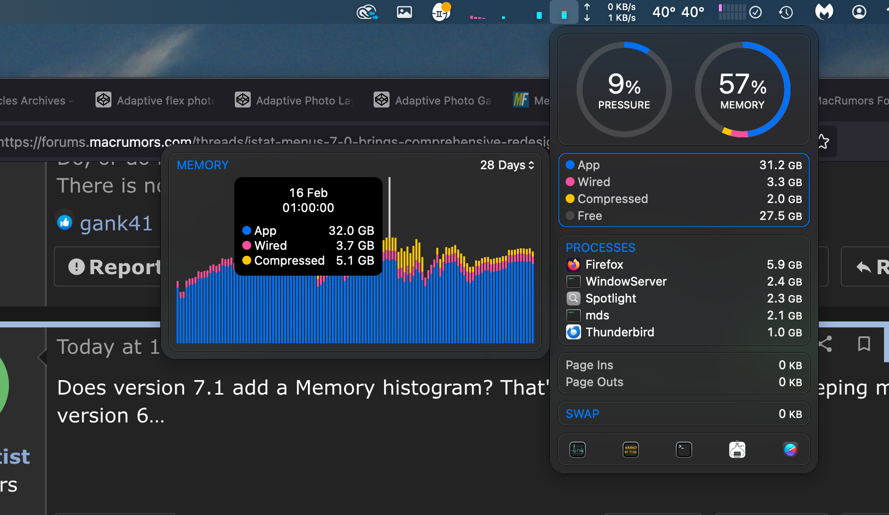Report this forum post

click(114, 267)
